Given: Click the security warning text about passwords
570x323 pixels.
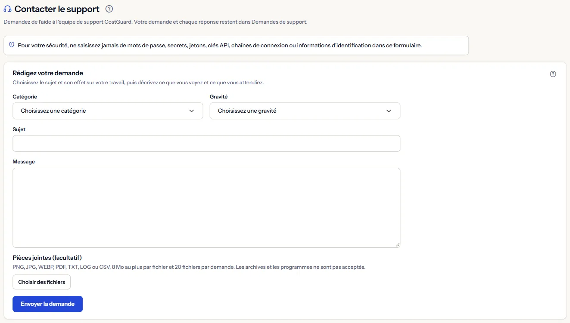Looking at the screenshot, I should pyautogui.click(x=220, y=45).
